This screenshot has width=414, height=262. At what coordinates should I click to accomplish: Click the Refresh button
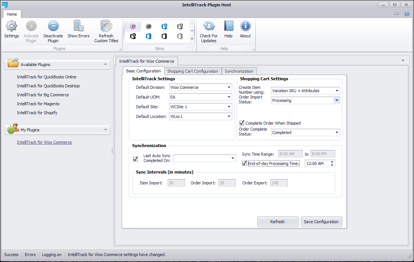pos(278,222)
